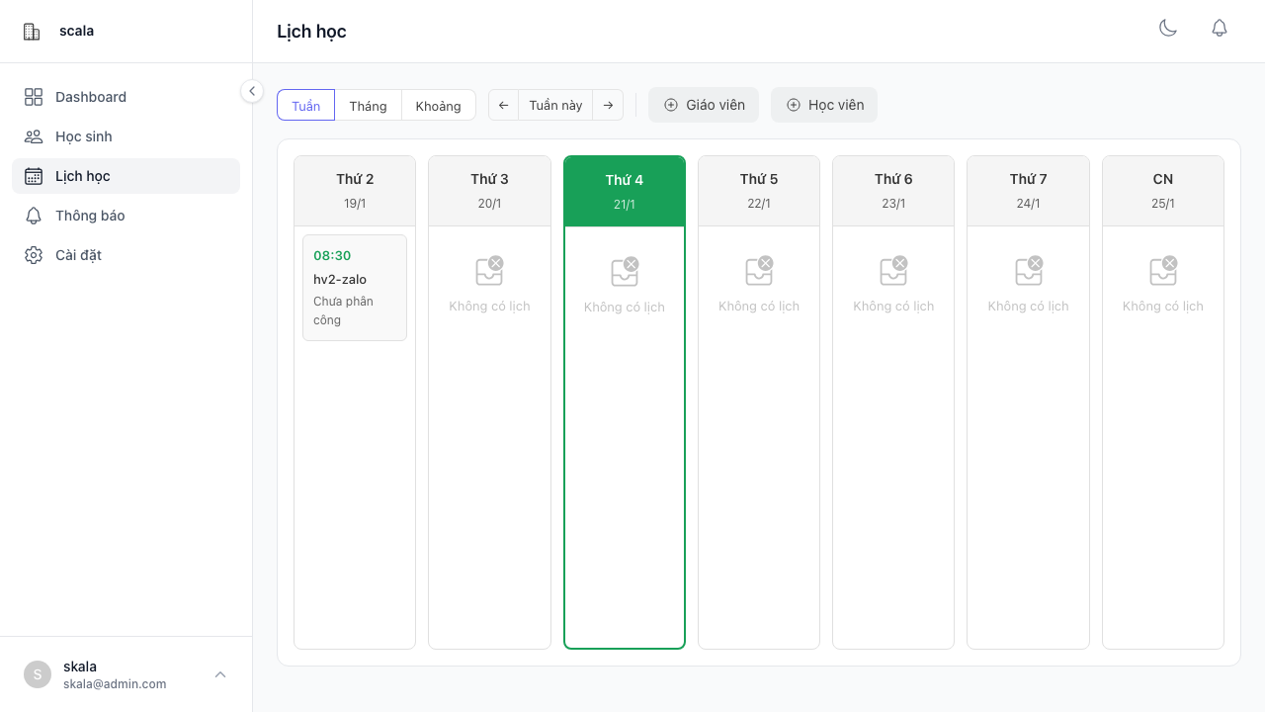Add a Giáo viên filter
1265x712 pixels.
tap(704, 105)
